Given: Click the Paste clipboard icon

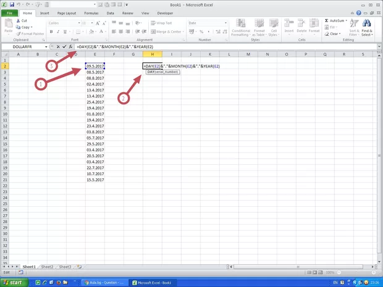Looking at the screenshot, I should point(9,23).
